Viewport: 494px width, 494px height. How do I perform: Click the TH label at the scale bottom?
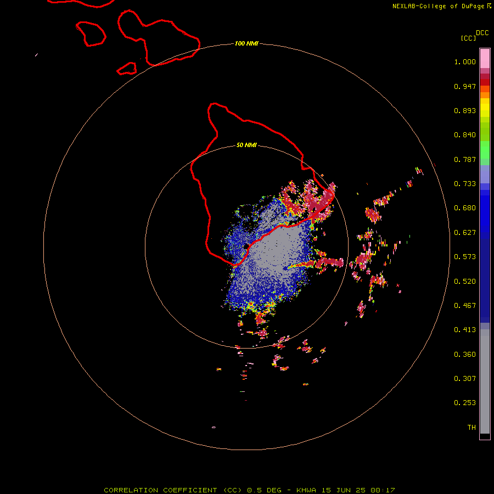click(x=471, y=428)
